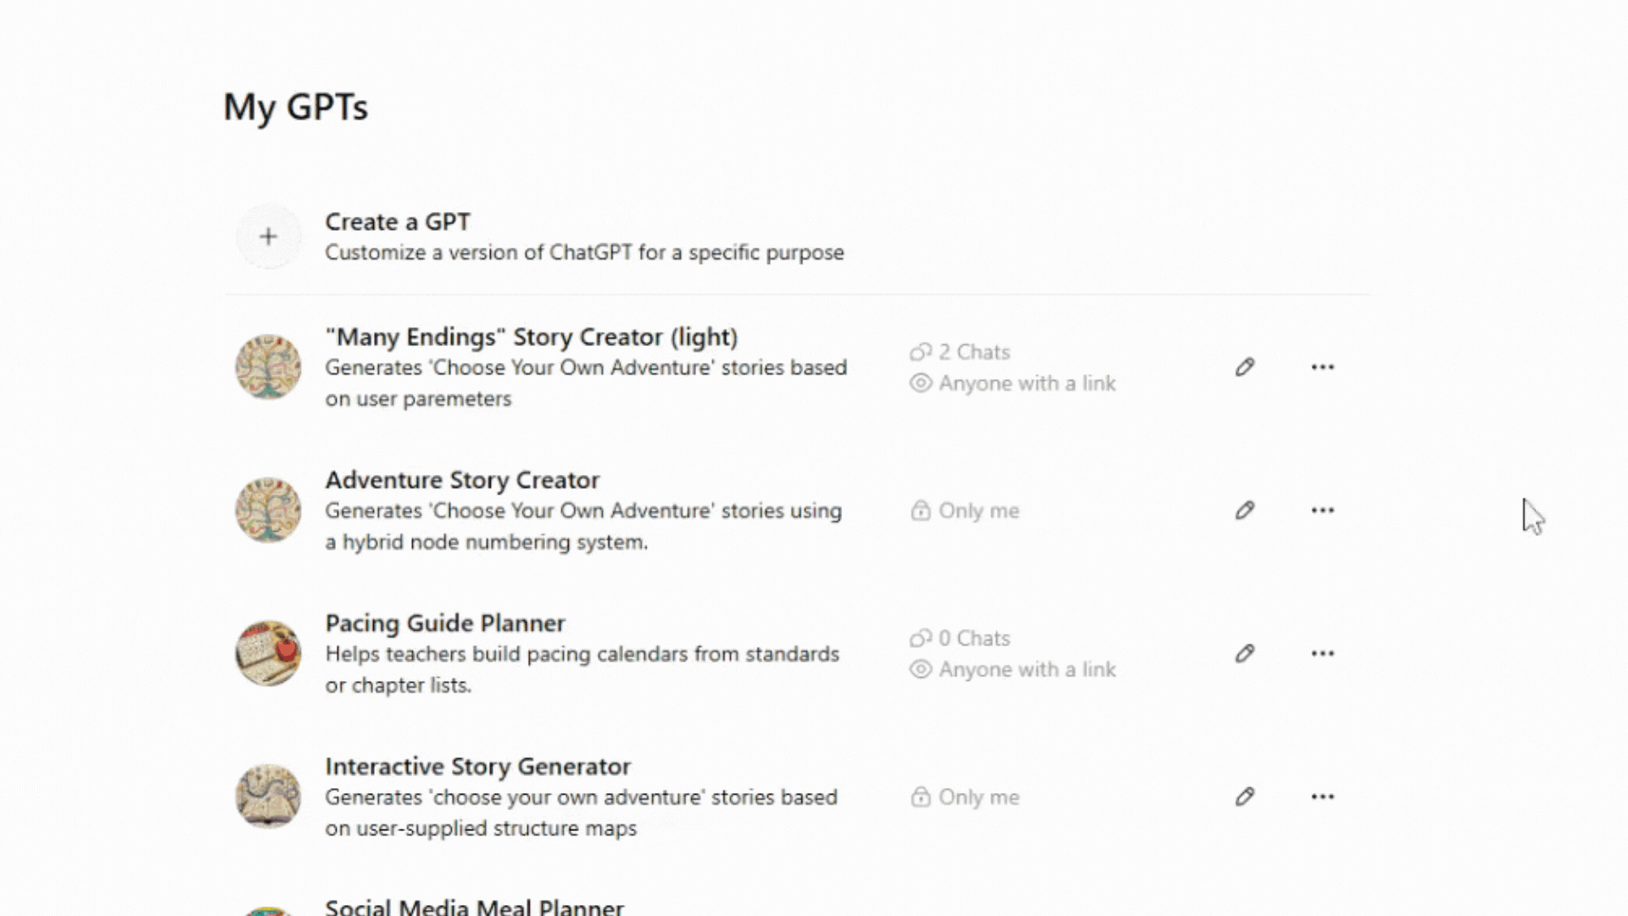Edit the "Many Endings" Story Creator with pencil icon
Screen dimensions: 1628x916
1244,367
